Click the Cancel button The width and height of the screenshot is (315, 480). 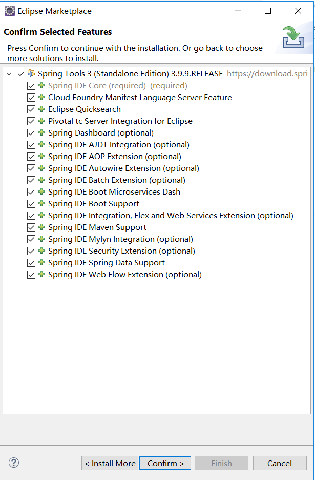(280, 463)
